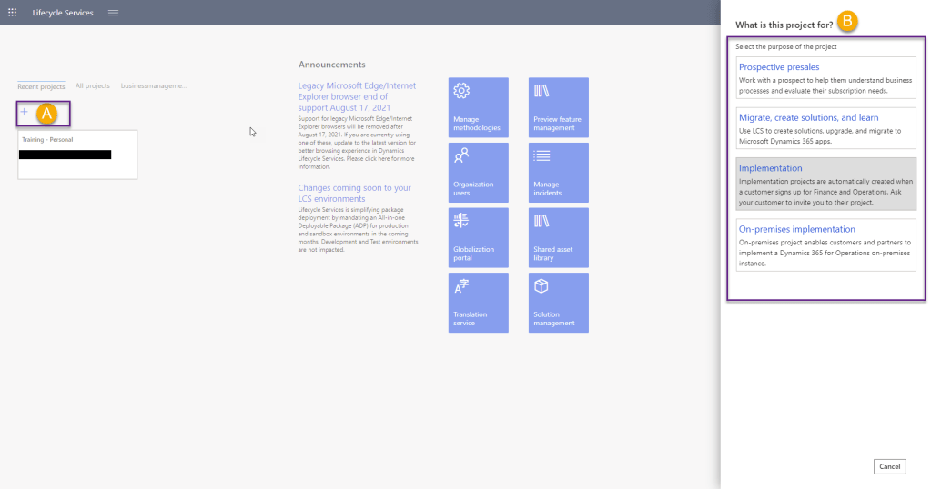
Task: Open the Organization users tile
Action: (x=478, y=172)
